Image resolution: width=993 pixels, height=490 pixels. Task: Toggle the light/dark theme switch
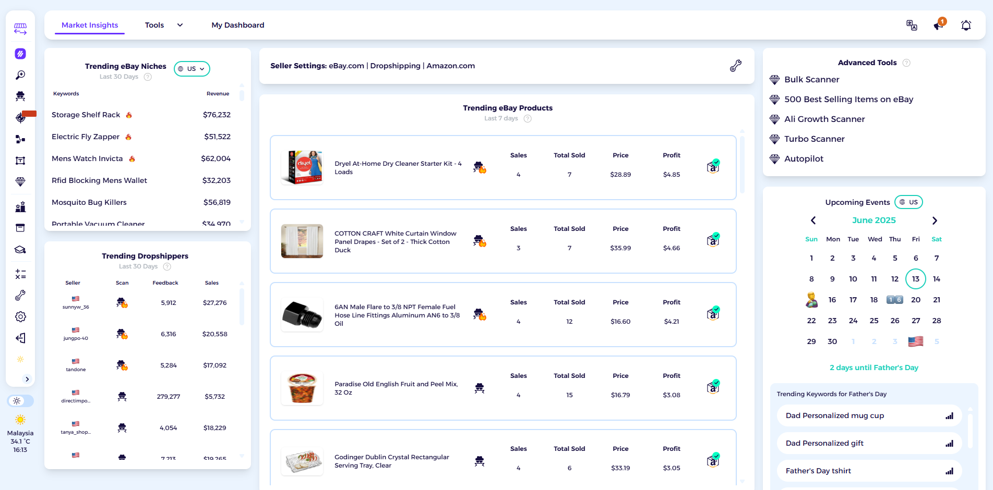coord(20,401)
